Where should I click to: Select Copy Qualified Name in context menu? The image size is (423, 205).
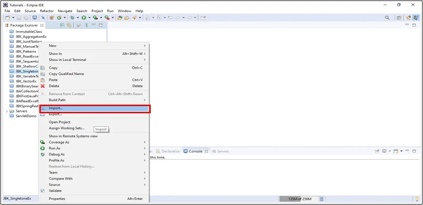(94, 73)
